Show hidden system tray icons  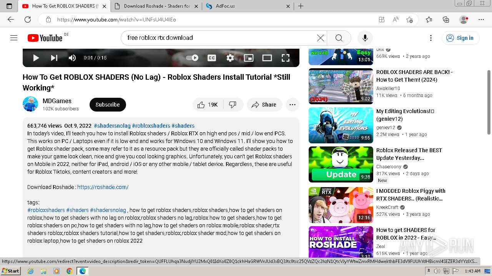[429, 271]
